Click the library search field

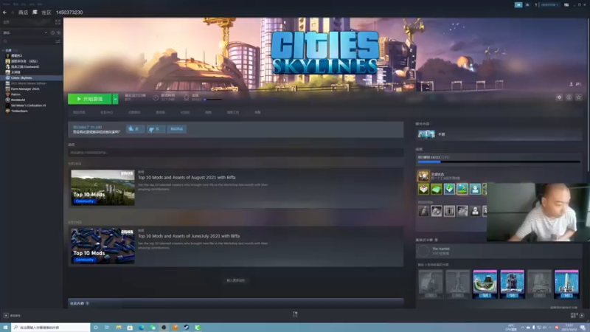coord(28,41)
